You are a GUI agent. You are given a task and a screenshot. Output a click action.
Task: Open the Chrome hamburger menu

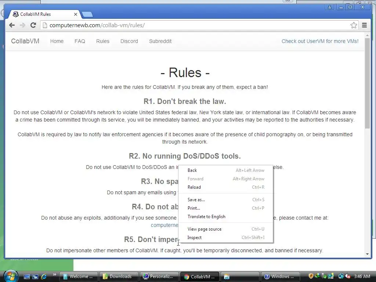tap(364, 25)
